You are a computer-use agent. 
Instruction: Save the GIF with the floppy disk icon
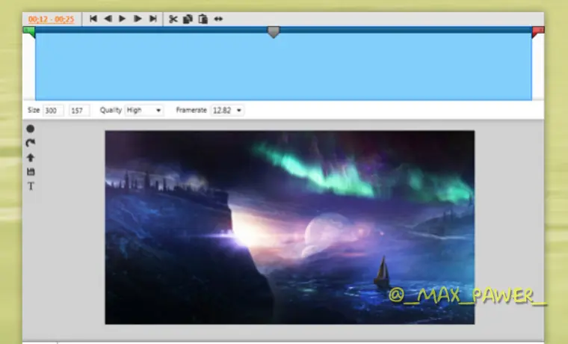[31, 172]
